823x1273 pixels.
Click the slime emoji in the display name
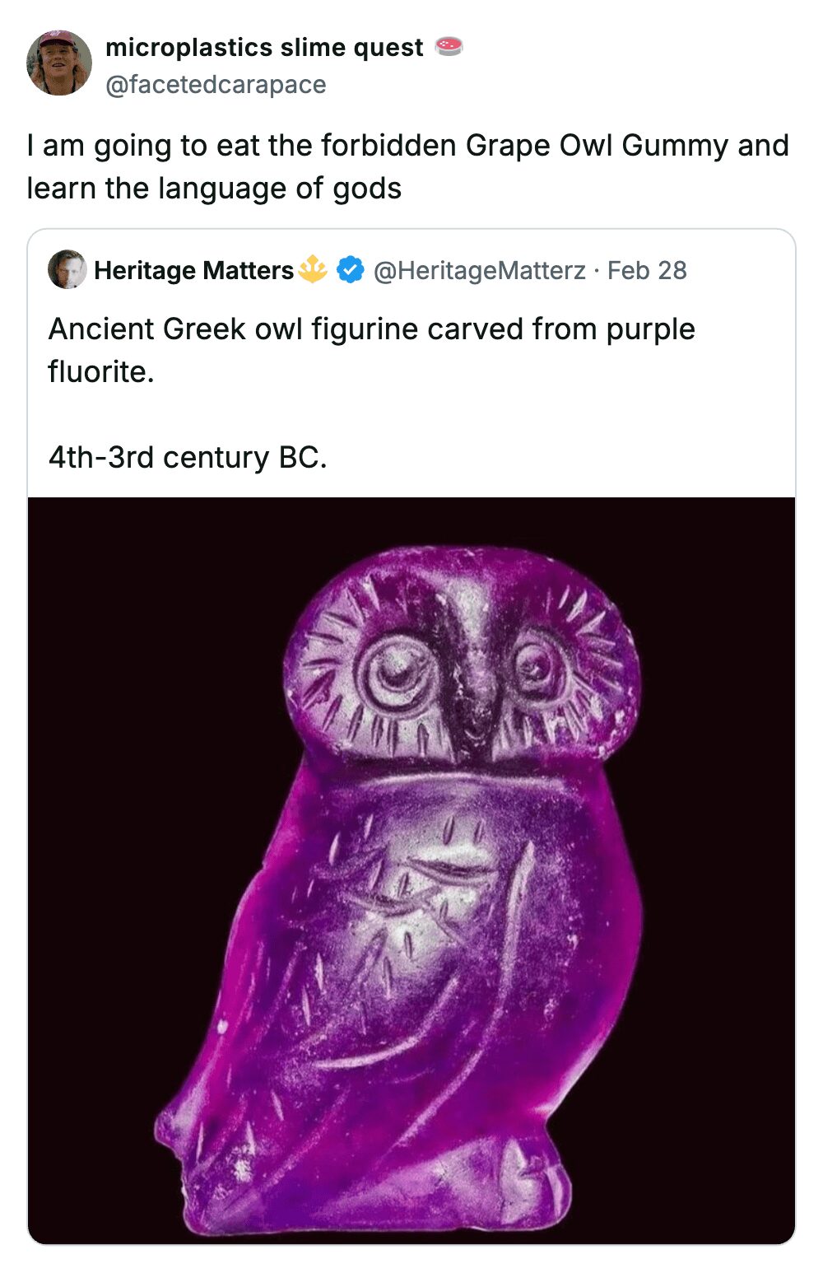pos(447,46)
